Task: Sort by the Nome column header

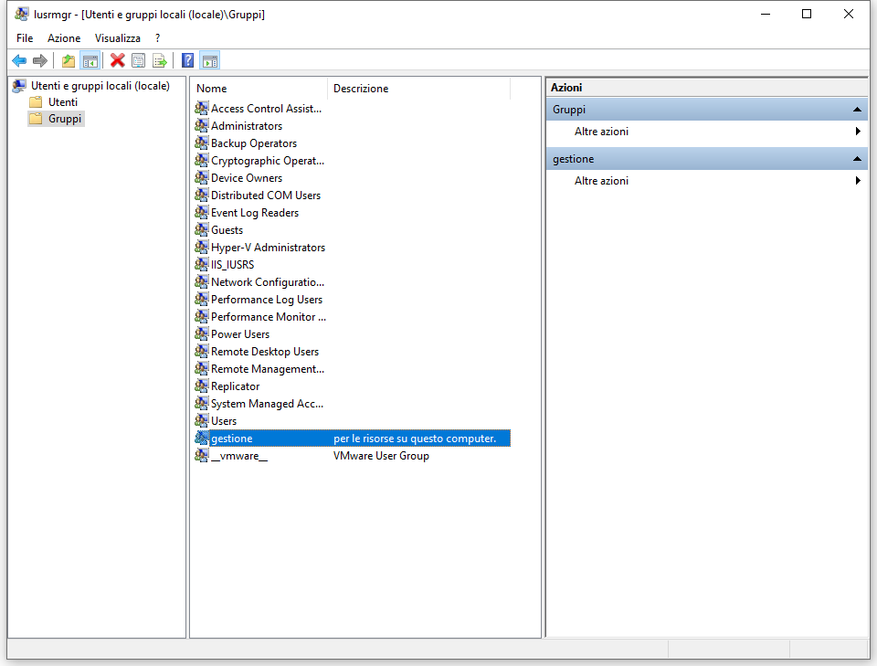Action: coord(259,89)
